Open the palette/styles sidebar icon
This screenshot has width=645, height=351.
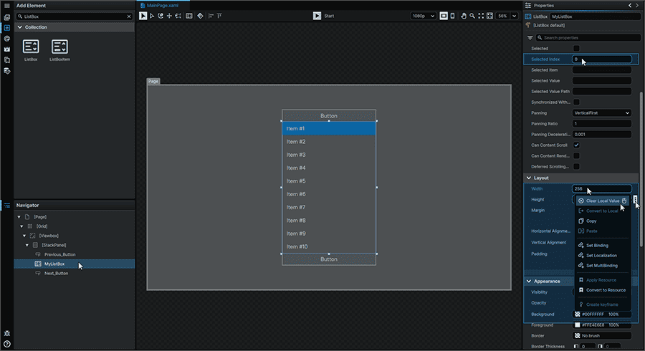coord(6,38)
